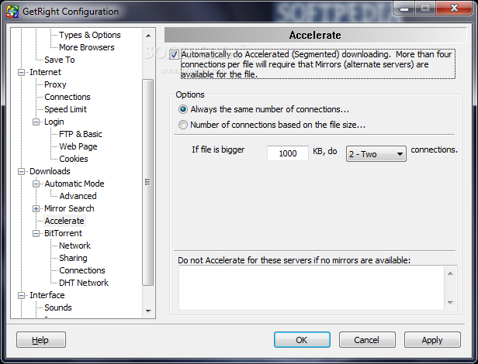
Task: Expand the Mirror Search tree node
Action: coord(36,209)
